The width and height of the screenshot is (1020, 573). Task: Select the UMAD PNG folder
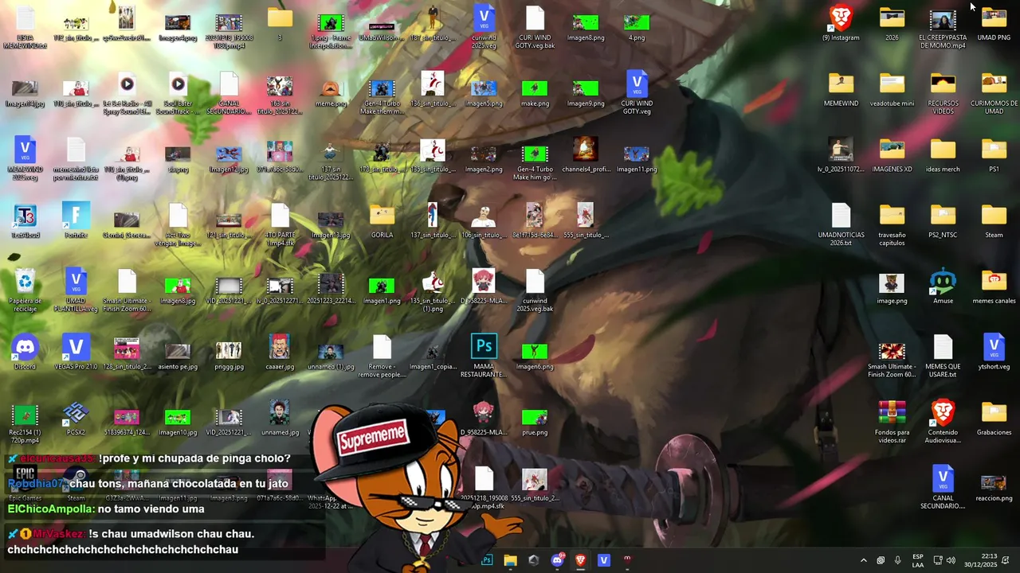pos(994,23)
